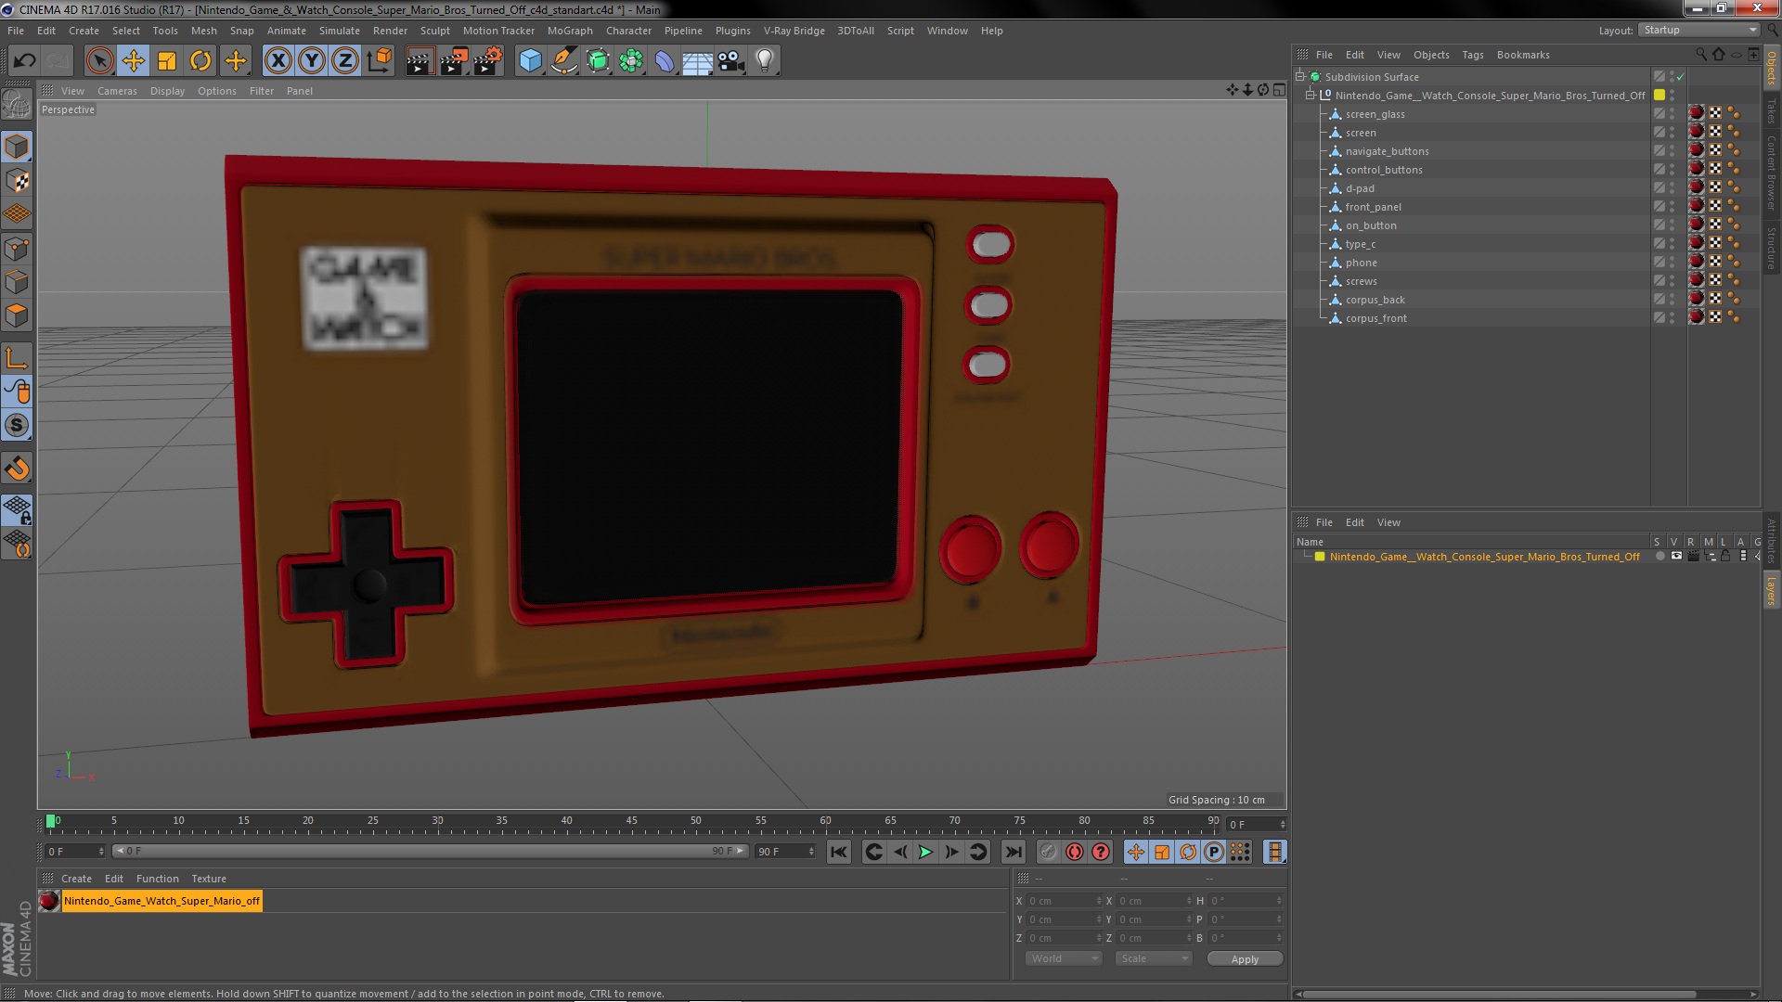Image resolution: width=1782 pixels, height=1002 pixels.
Task: Click the Undo arrow icon
Action: (x=24, y=61)
